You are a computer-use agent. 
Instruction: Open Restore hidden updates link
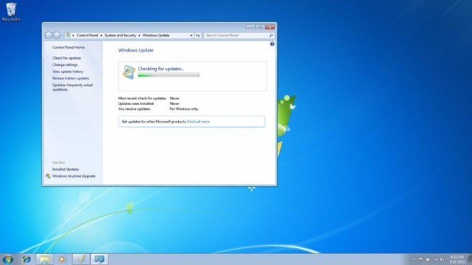click(x=71, y=79)
